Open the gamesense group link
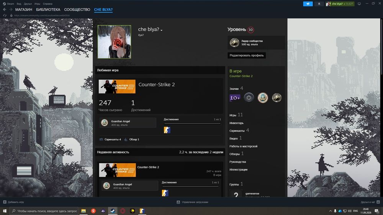383x215 pixels. click(252, 194)
